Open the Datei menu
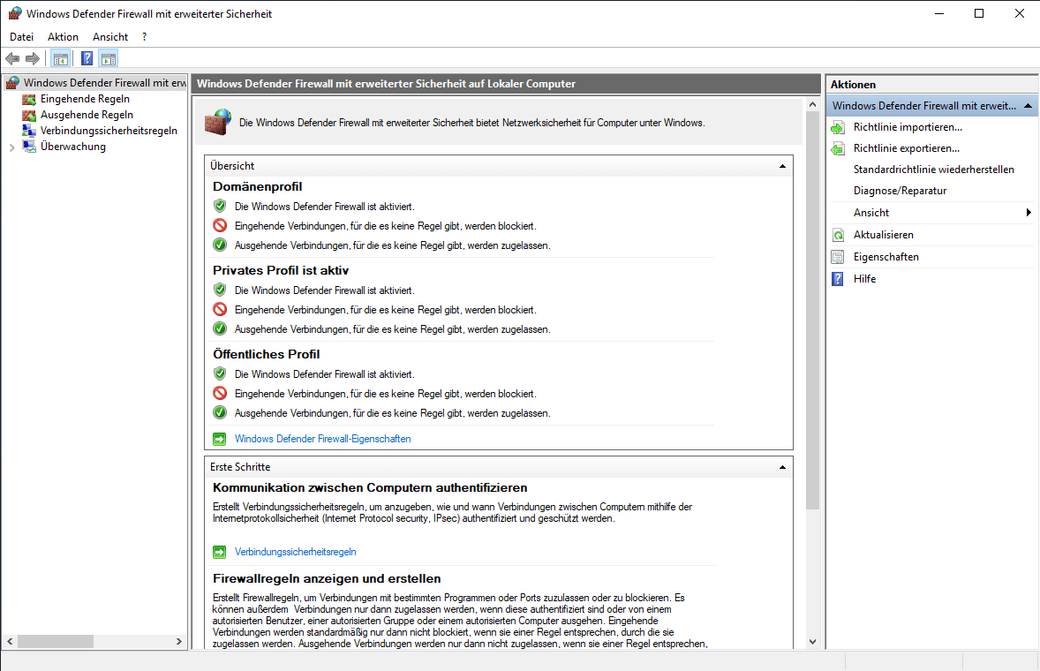 [21, 37]
